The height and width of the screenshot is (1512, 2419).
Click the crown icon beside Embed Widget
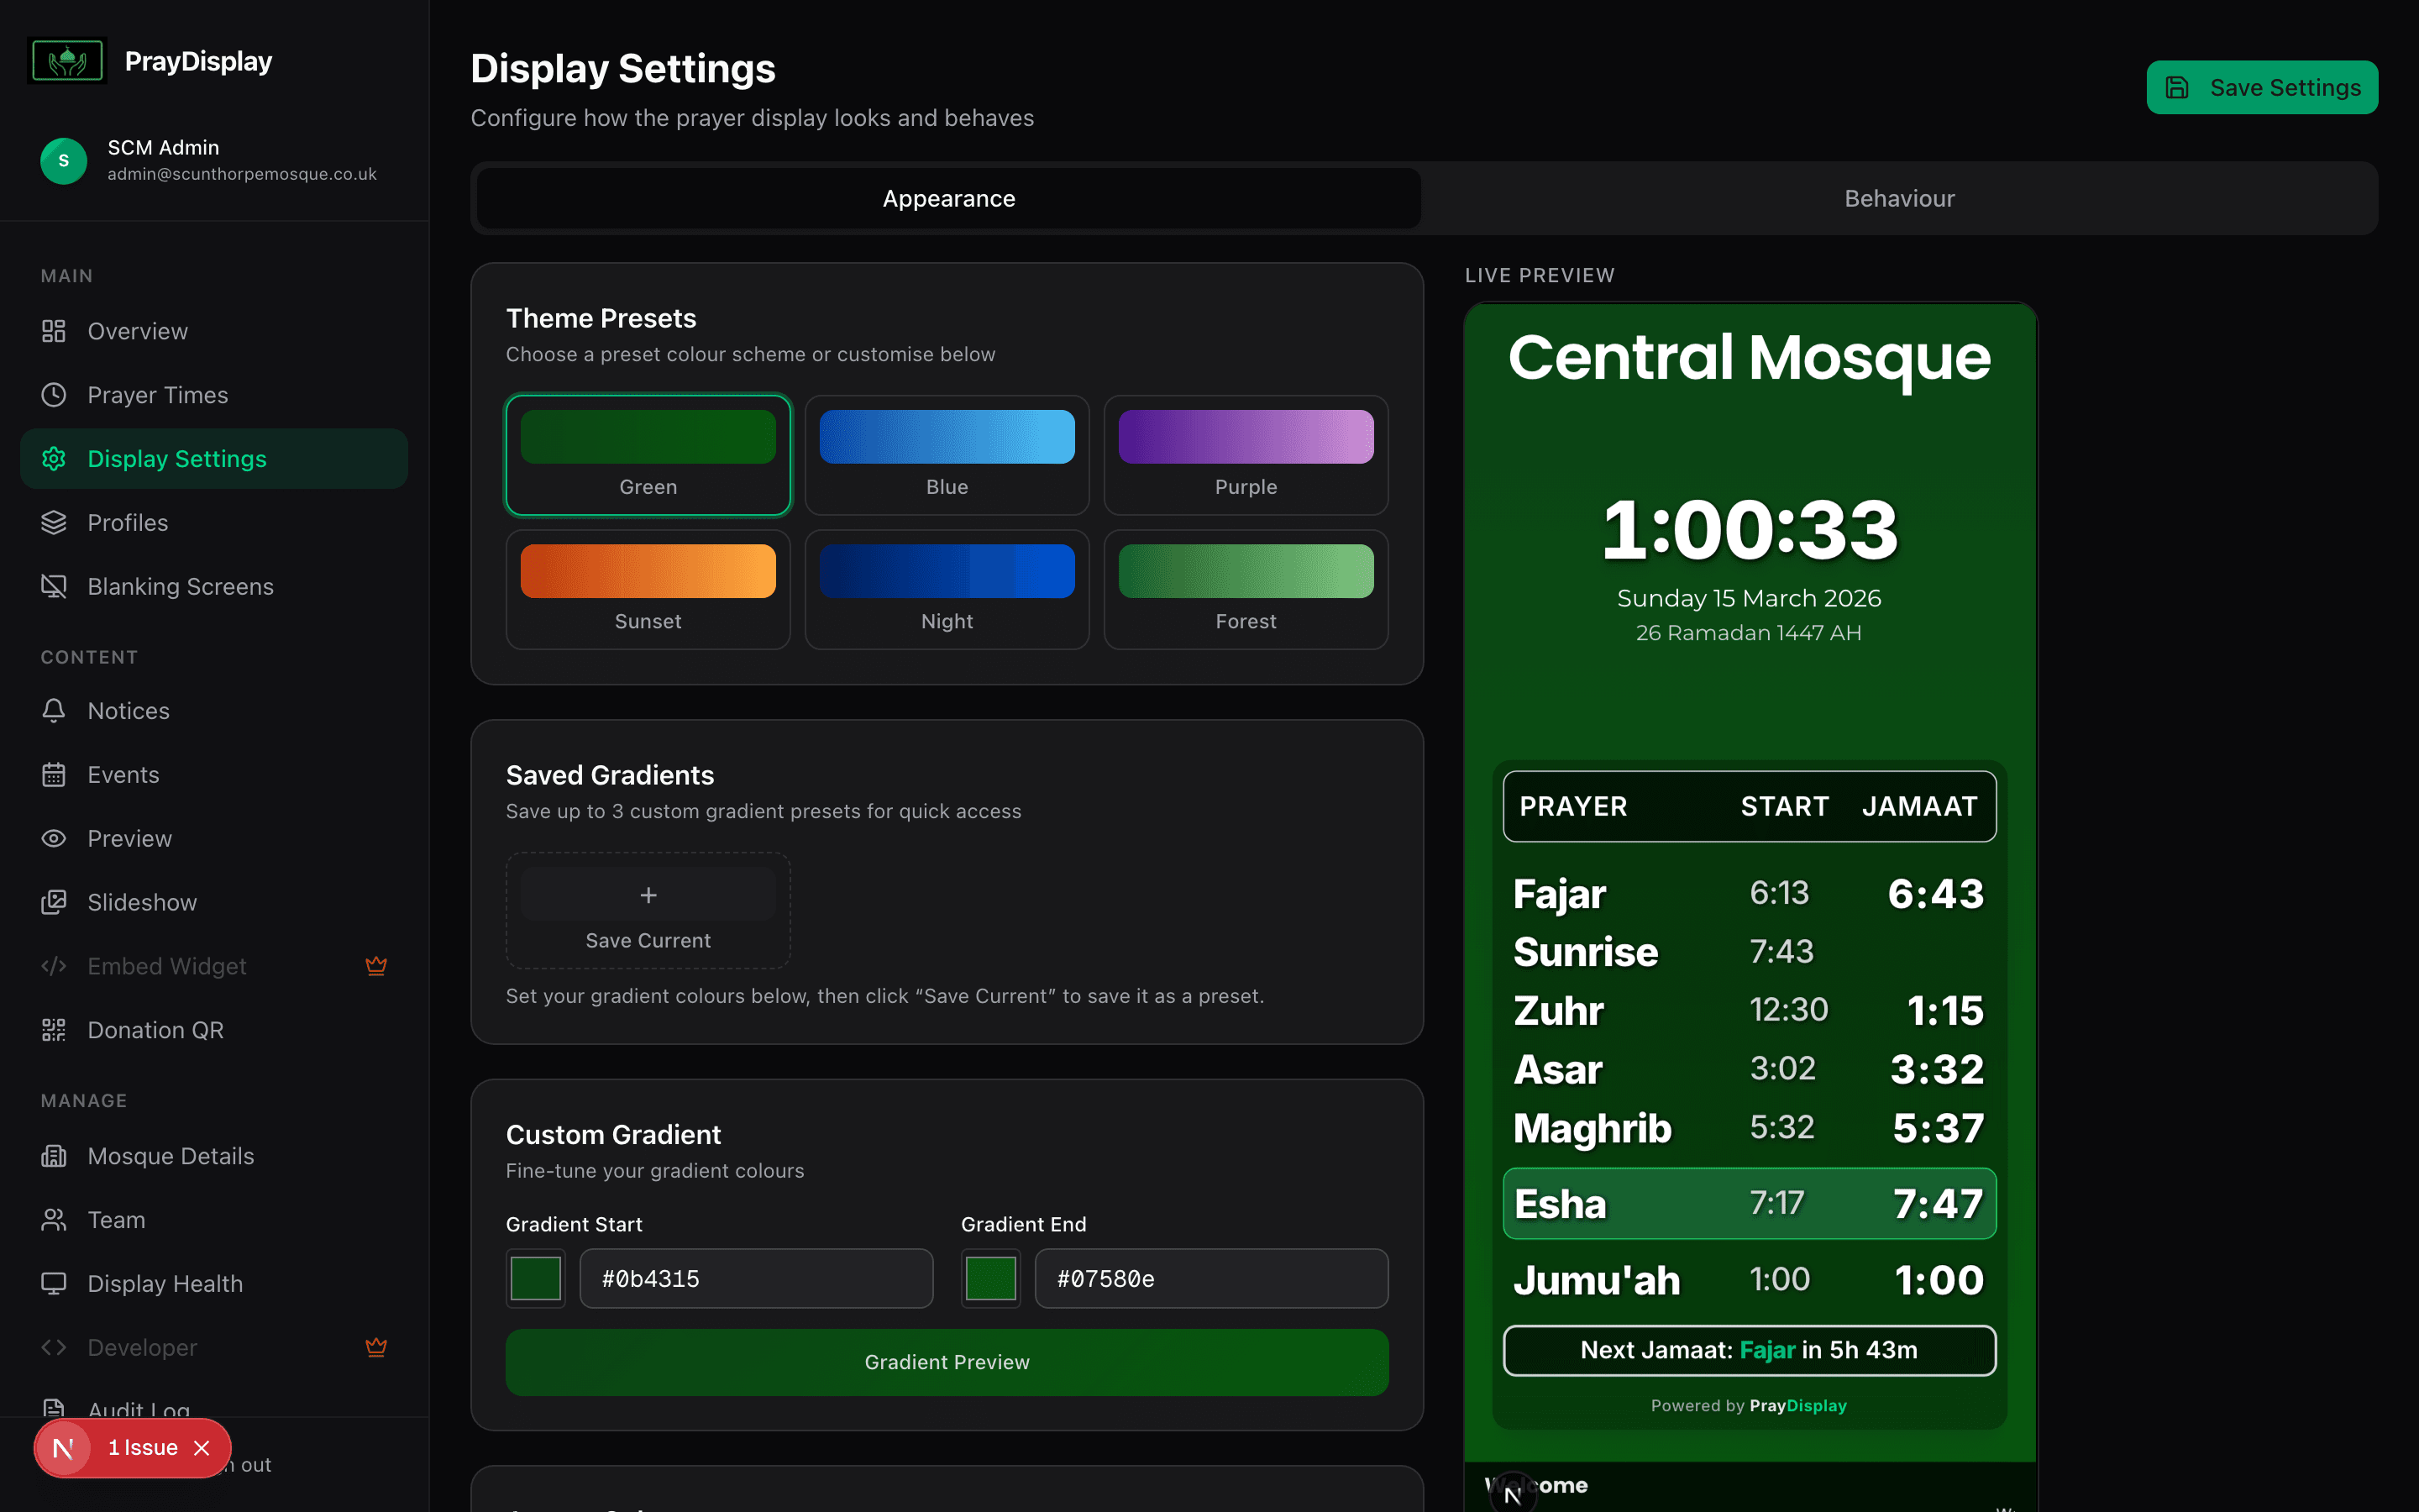(377, 966)
